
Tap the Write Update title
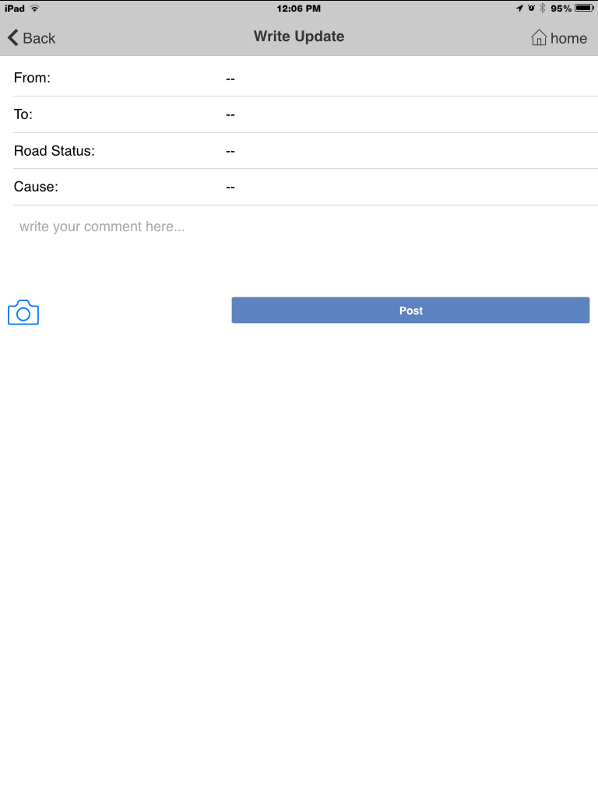coord(299,37)
